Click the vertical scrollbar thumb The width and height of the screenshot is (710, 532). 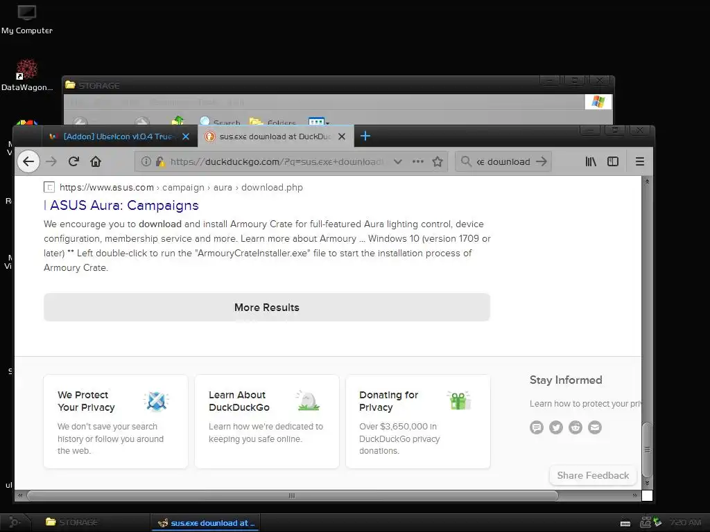648,450
